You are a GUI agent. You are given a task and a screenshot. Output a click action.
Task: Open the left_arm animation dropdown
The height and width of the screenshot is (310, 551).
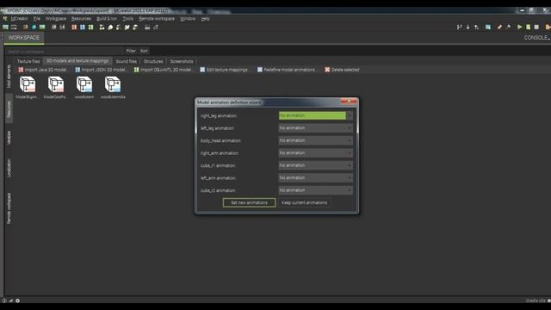(316, 178)
